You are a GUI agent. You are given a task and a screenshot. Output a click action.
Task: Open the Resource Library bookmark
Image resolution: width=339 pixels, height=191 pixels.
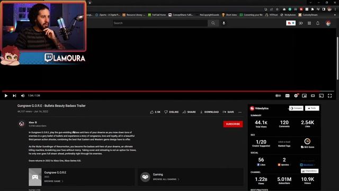pos(134,15)
